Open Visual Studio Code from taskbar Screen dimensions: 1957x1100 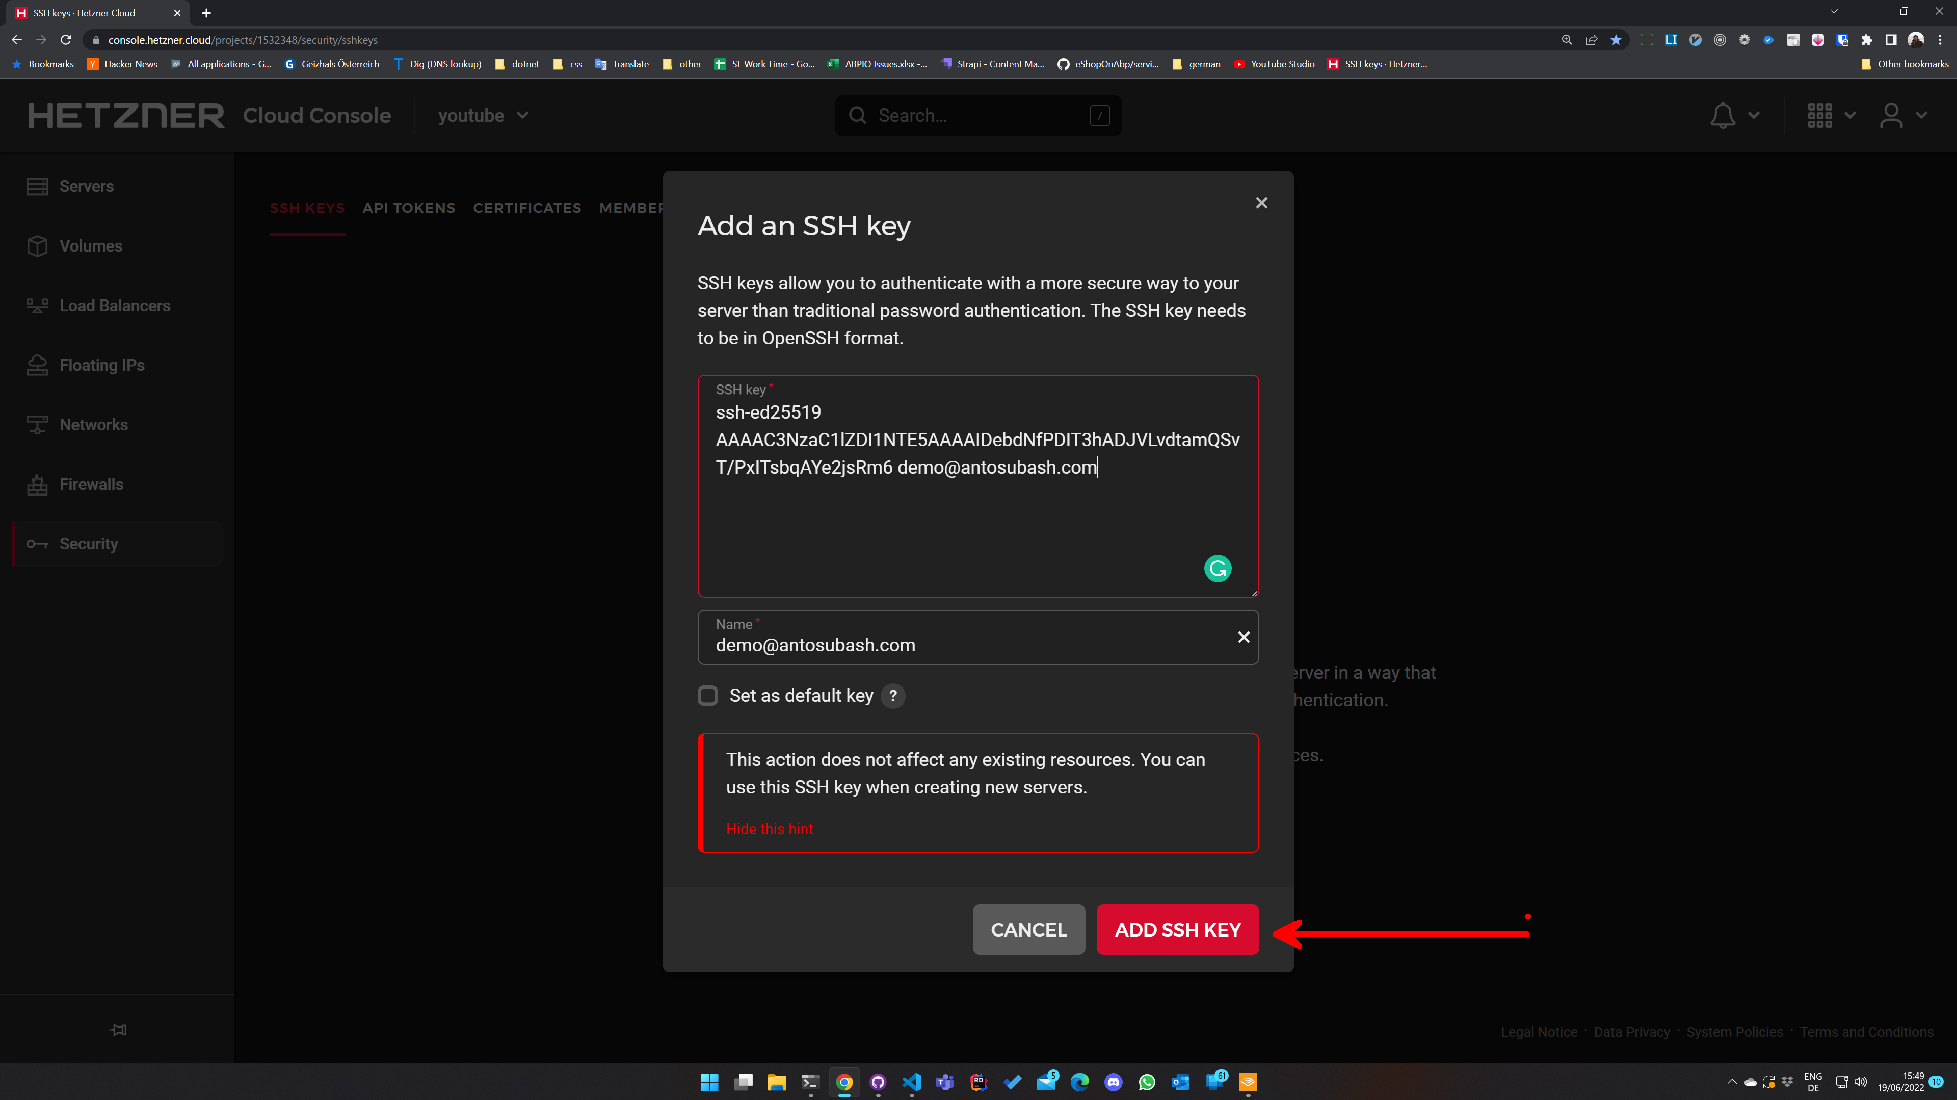(911, 1082)
